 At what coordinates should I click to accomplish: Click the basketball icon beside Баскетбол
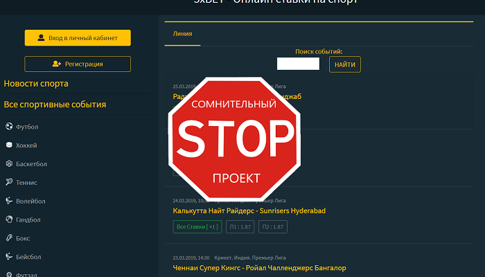click(9, 163)
